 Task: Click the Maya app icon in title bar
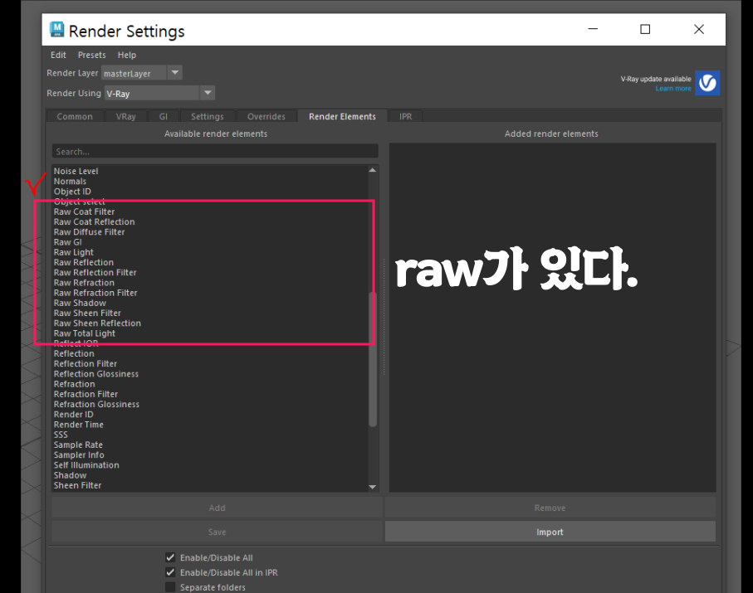[56, 30]
